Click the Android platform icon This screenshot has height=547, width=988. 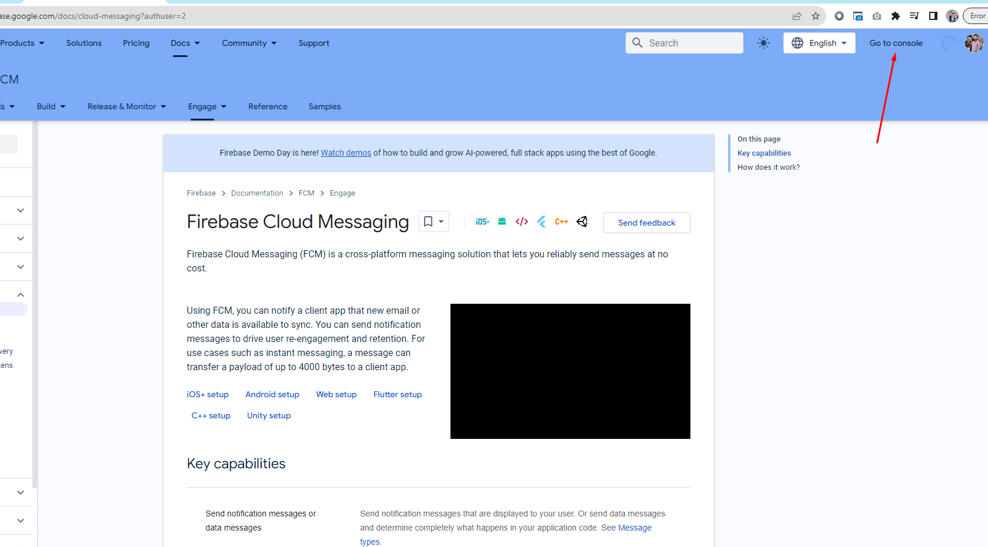click(502, 222)
